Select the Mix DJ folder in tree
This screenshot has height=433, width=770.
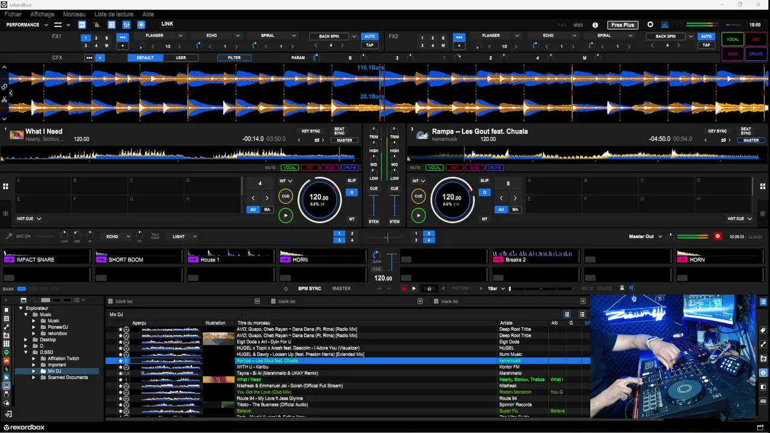[x=54, y=371]
